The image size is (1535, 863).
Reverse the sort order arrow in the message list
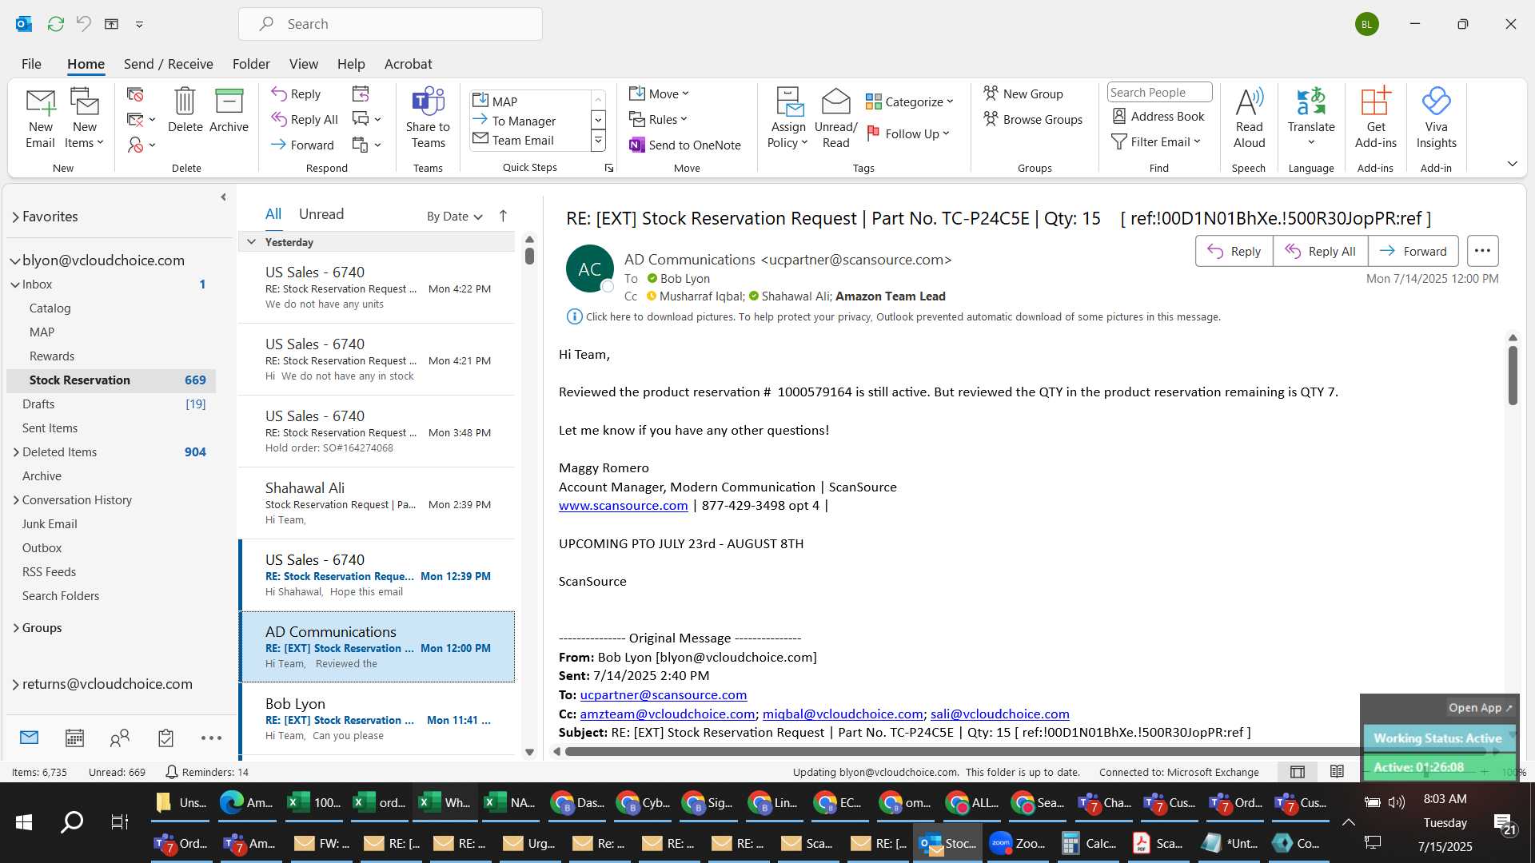pos(503,216)
